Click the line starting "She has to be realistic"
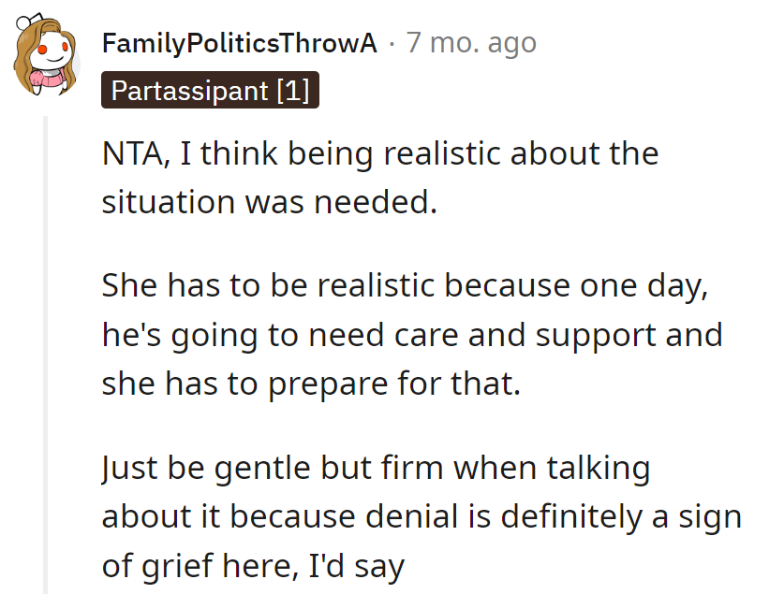This screenshot has height=594, width=784. pyautogui.click(x=405, y=286)
